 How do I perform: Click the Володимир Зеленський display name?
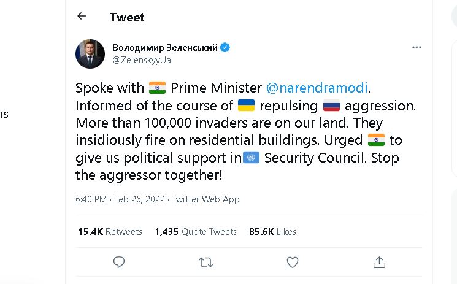[165, 47]
